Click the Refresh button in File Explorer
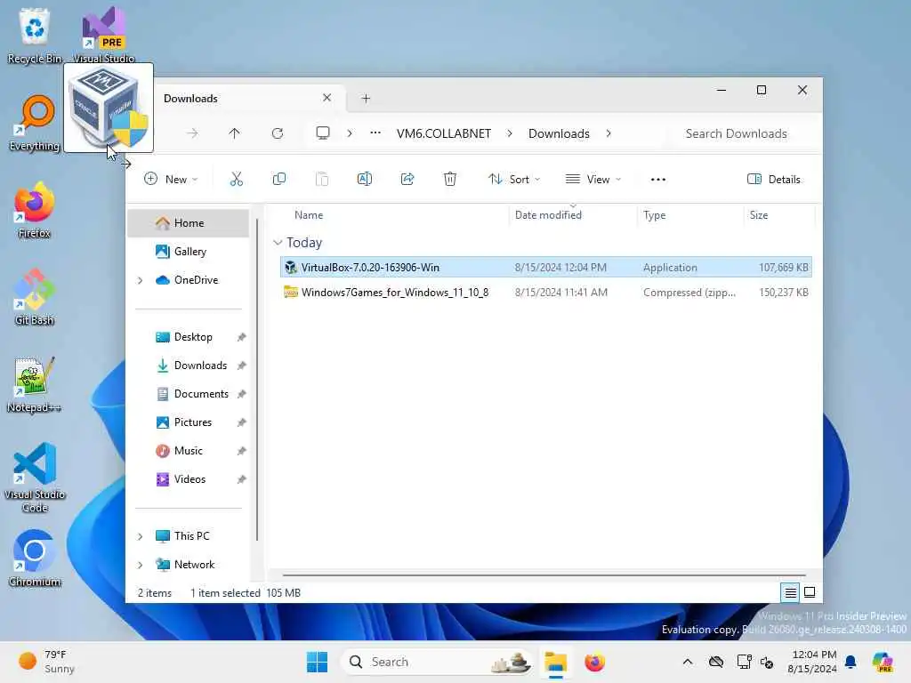 278,133
